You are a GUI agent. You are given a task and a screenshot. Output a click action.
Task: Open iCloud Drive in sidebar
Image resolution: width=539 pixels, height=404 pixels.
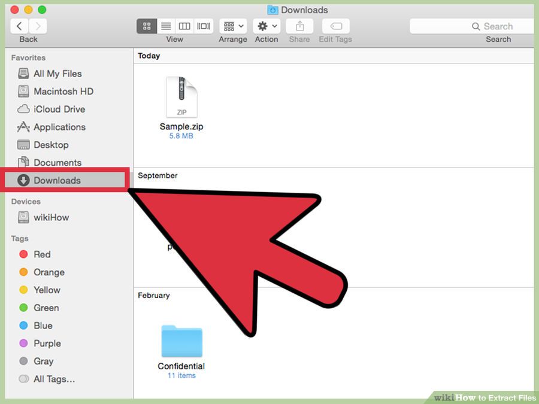coord(59,110)
